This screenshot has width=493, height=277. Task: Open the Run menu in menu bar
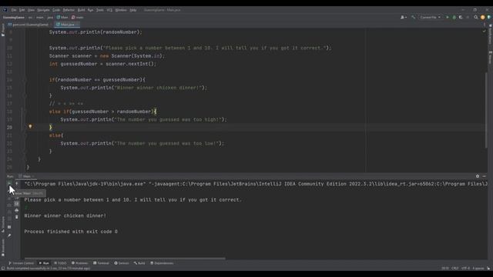(91, 10)
